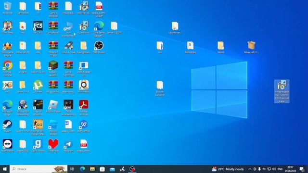Select Legacy Launcher Minecraft block icon
The width and height of the screenshot is (308, 173).
point(53,68)
